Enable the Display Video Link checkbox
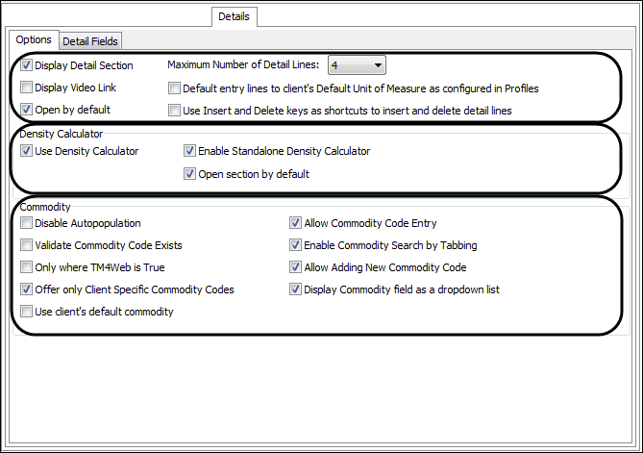The height and width of the screenshot is (453, 643). click(x=26, y=88)
